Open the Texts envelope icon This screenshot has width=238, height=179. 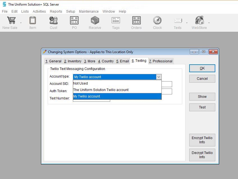pyautogui.click(x=178, y=20)
